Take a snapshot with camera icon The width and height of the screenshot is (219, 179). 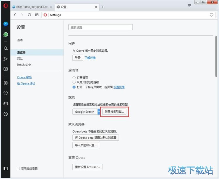point(6,69)
